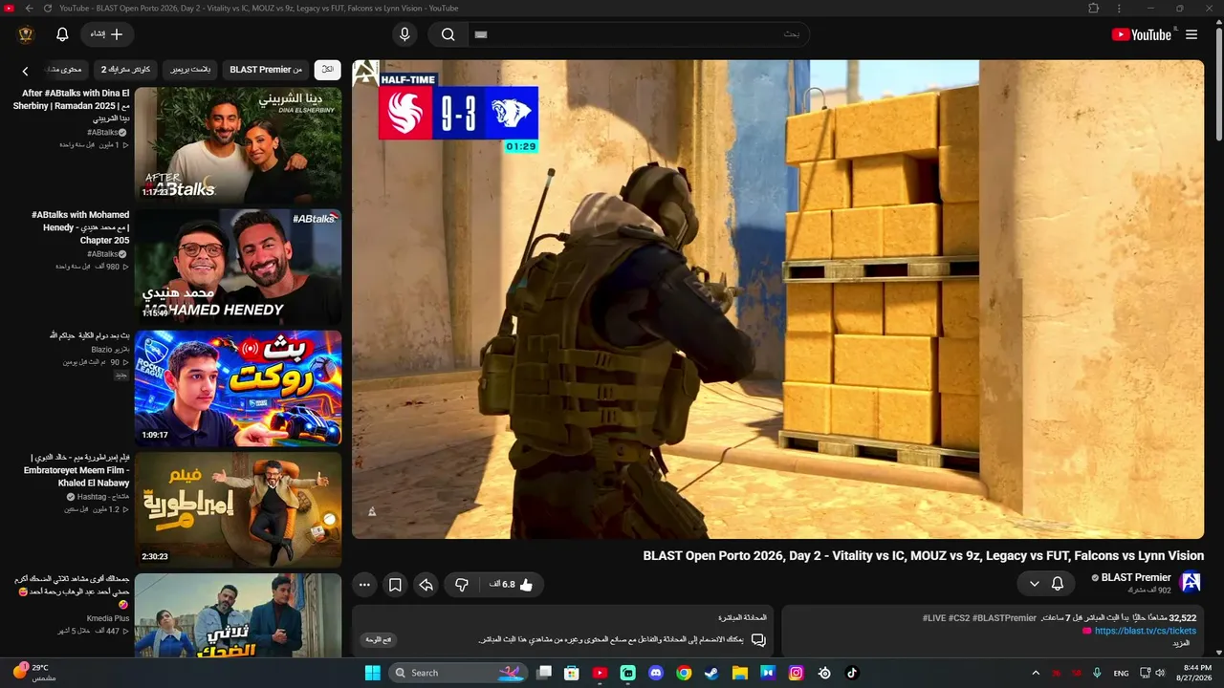Select the بلاست بريمير filter chip

190,70
